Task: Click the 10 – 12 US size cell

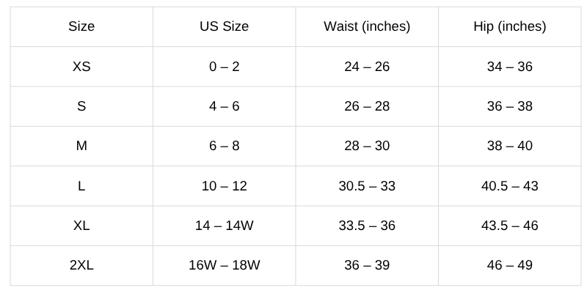Action: tap(225, 186)
